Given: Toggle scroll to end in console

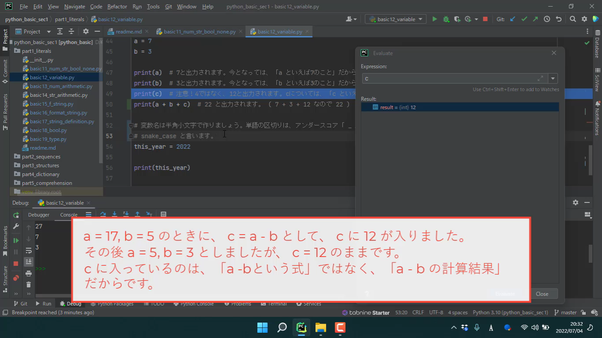Looking at the screenshot, I should pos(29,262).
